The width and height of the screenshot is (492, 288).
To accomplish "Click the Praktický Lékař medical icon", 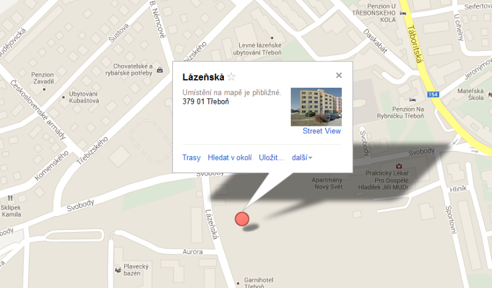I will click(x=399, y=166).
